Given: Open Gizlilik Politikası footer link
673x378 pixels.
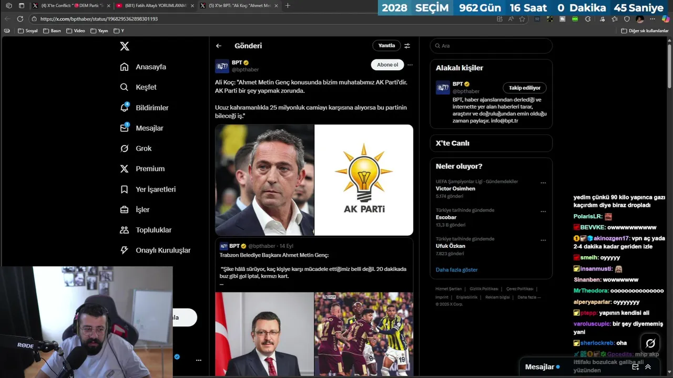Looking at the screenshot, I should (484, 289).
